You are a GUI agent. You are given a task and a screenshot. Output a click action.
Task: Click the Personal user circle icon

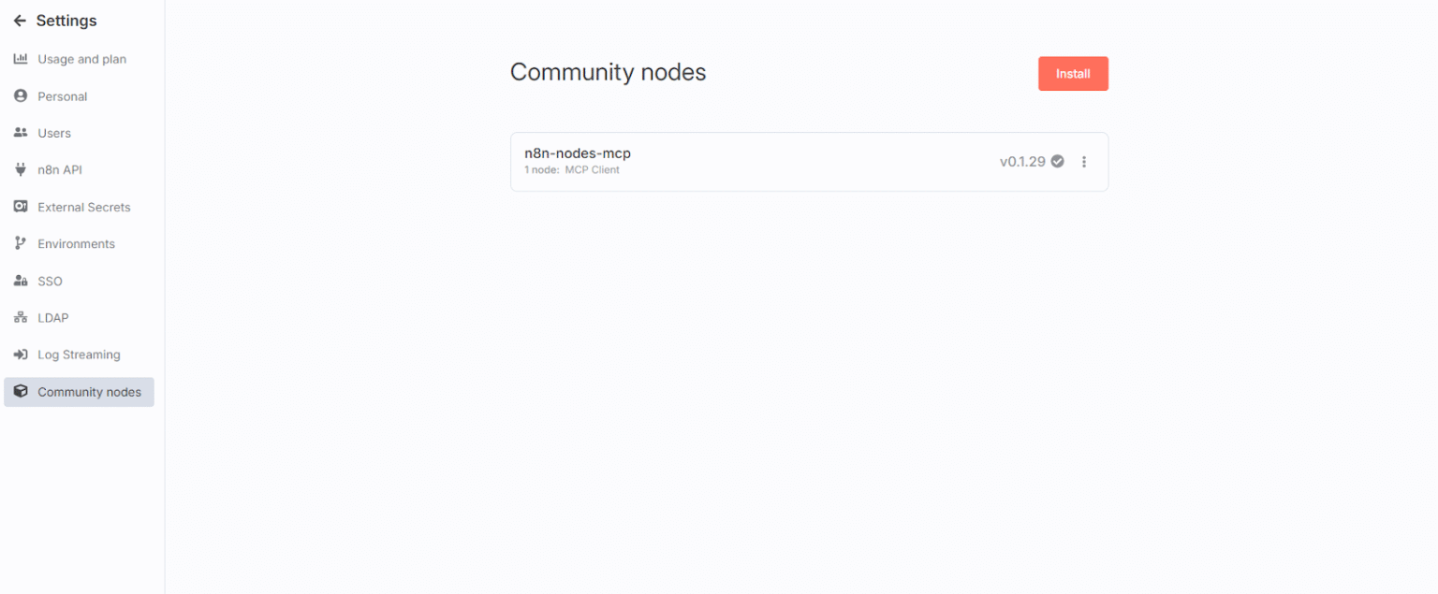click(x=21, y=96)
